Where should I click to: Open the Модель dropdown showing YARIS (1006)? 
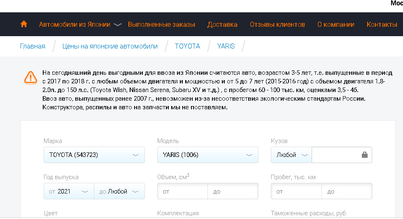pyautogui.click(x=207, y=155)
